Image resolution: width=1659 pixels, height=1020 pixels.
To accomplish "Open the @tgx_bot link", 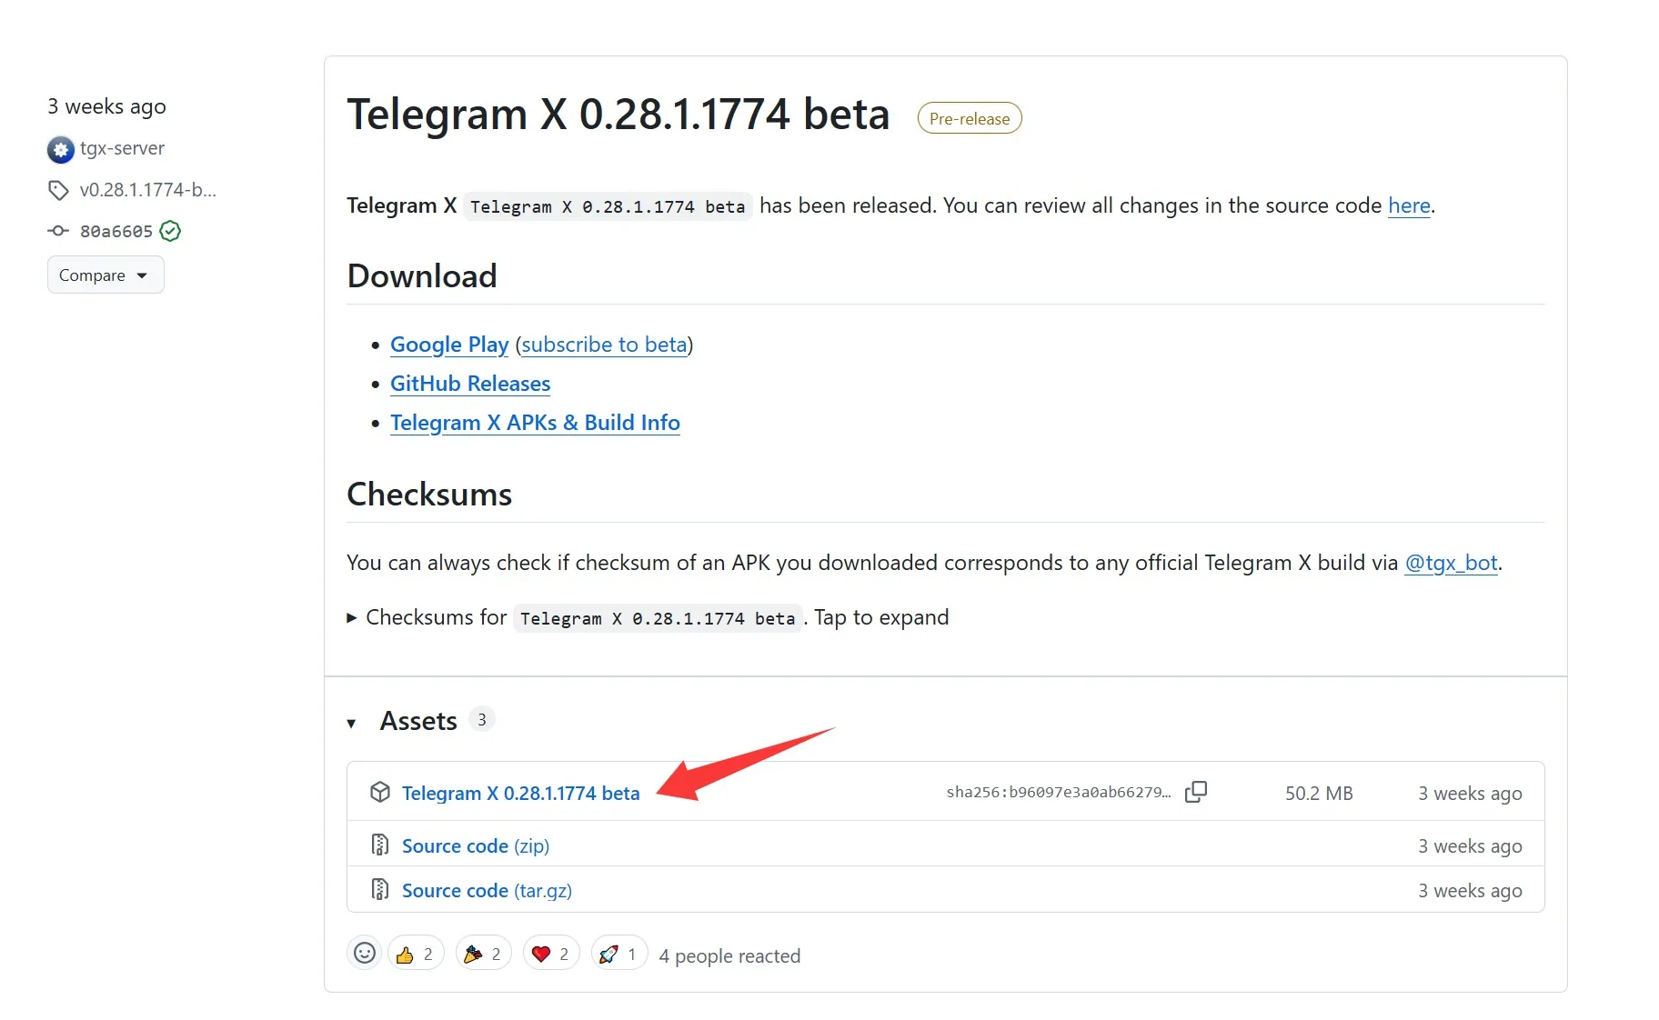I will (1451, 563).
